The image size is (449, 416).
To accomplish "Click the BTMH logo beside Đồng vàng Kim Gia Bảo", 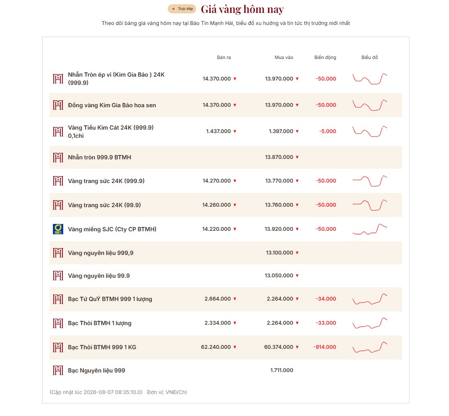I will (58, 105).
